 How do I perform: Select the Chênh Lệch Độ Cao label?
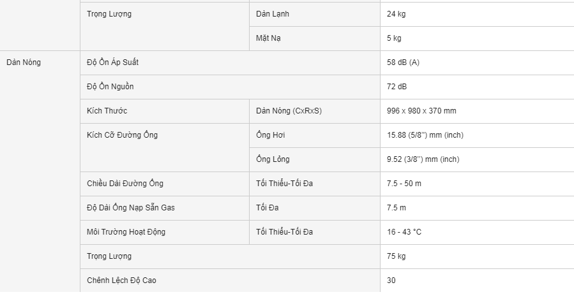pyautogui.click(x=121, y=281)
